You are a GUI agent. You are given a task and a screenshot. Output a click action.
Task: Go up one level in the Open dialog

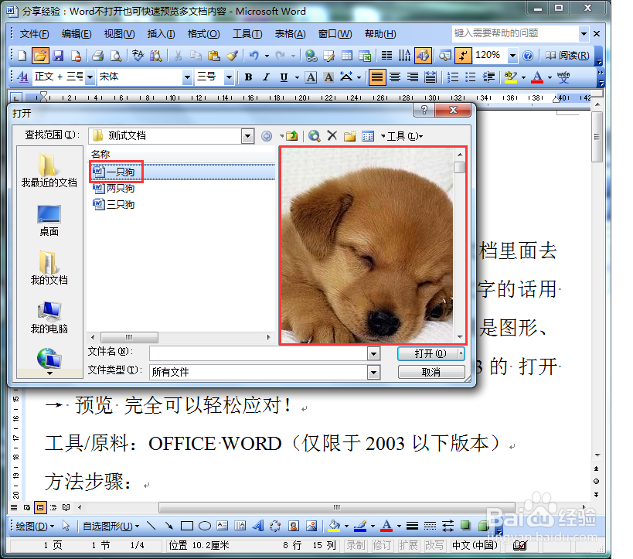(x=292, y=135)
